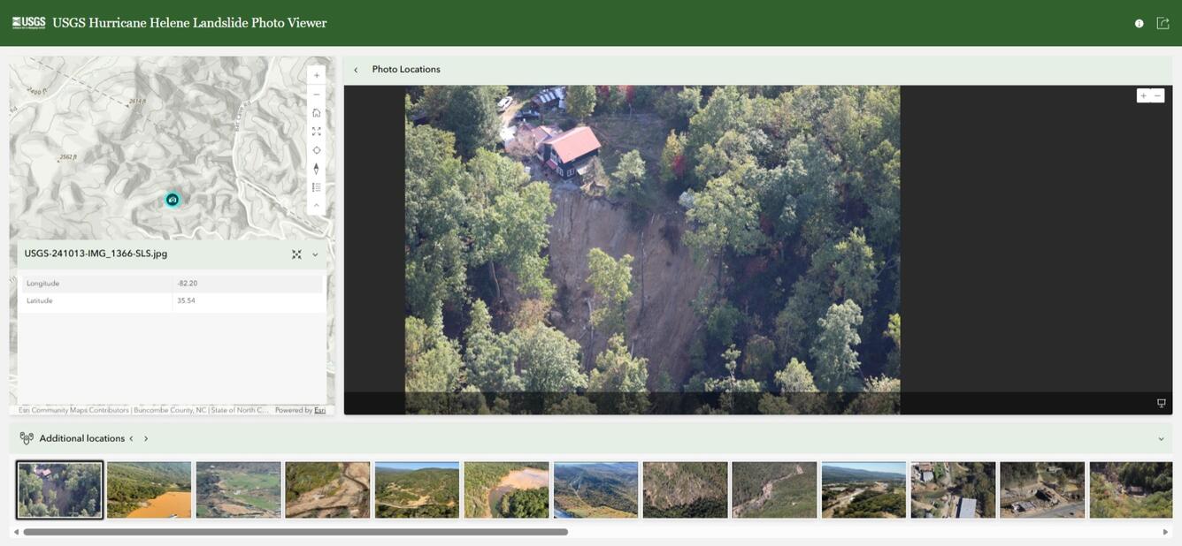The width and height of the screenshot is (1182, 546).
Task: Open the sixth thumbnail with pale orange pond
Action: [507, 489]
